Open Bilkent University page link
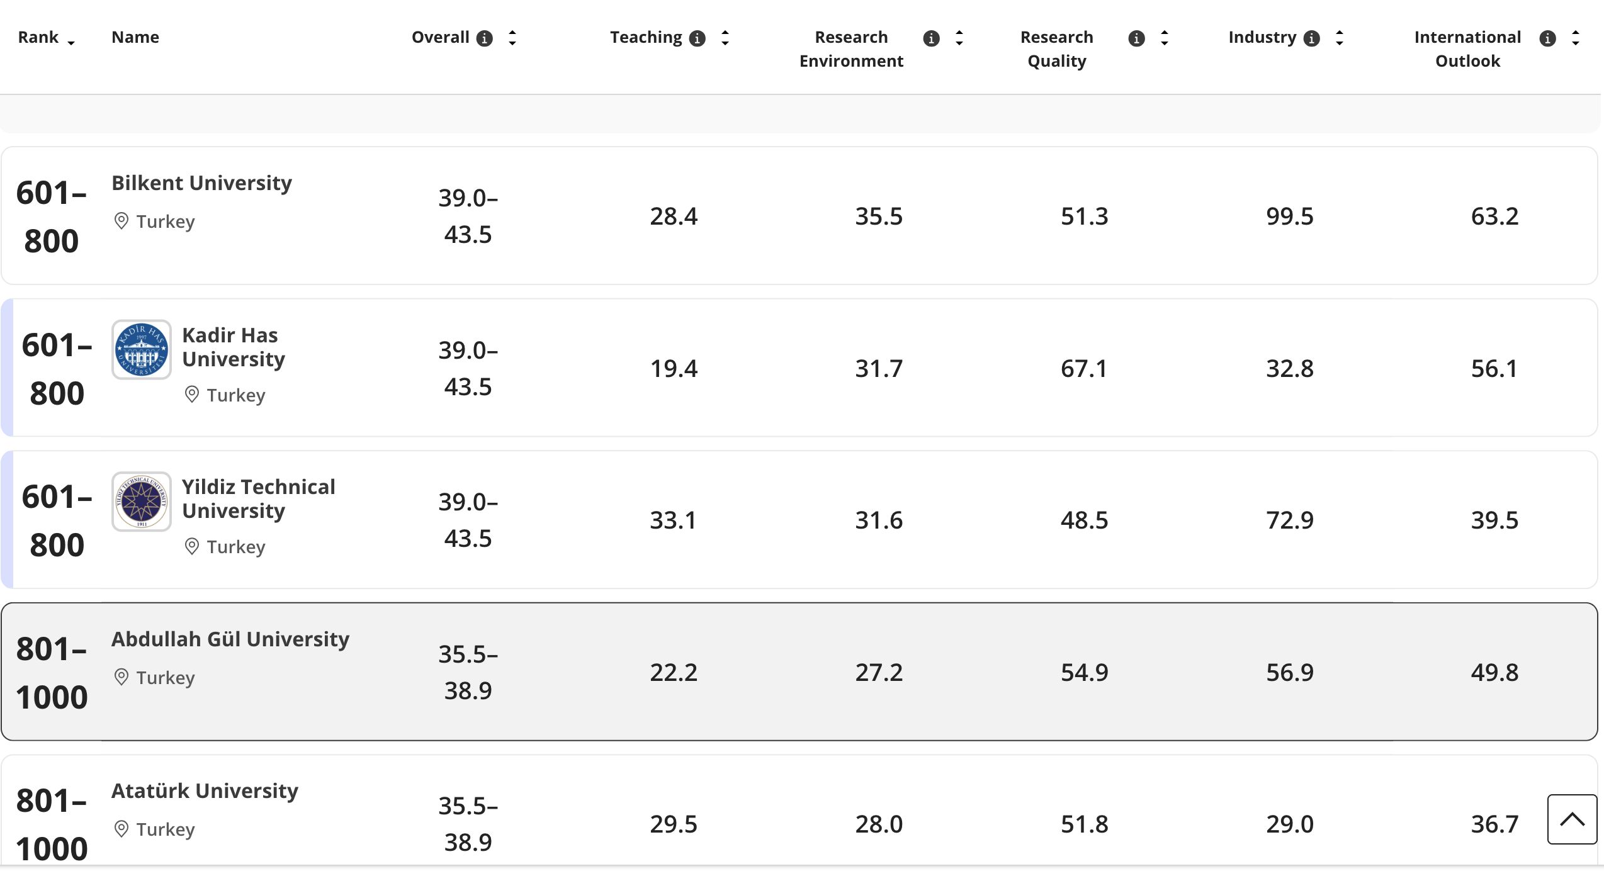The image size is (1604, 876). 201,182
